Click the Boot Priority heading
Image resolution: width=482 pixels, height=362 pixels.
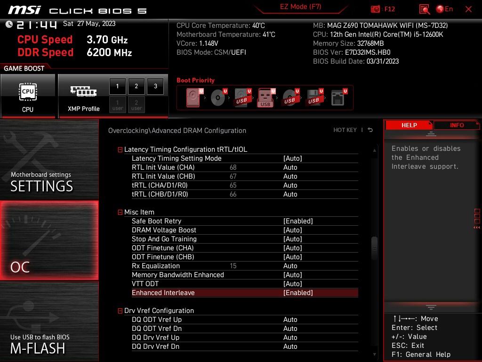(195, 80)
